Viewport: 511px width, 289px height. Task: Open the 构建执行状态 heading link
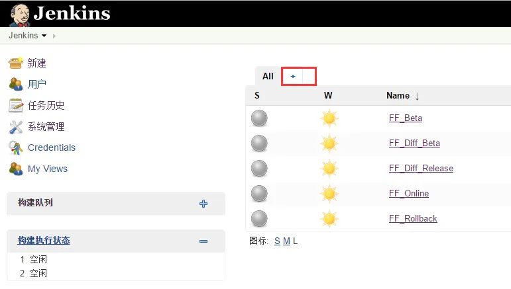click(x=44, y=240)
